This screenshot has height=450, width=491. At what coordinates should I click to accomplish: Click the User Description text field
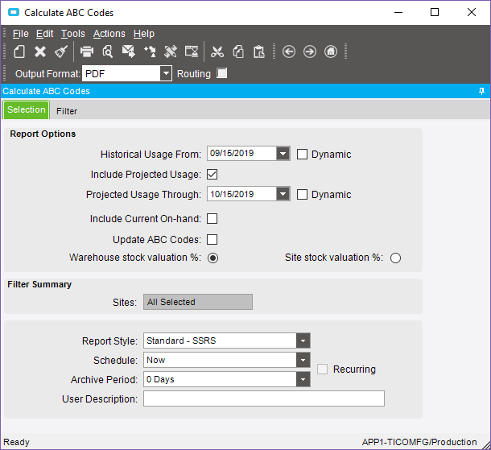point(263,398)
